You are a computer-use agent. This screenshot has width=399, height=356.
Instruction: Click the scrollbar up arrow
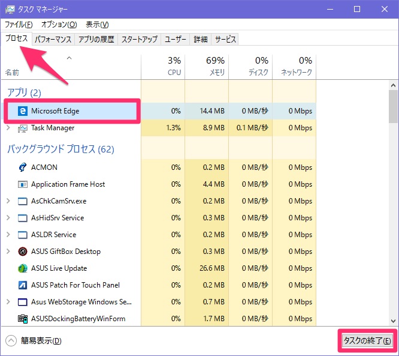[394, 85]
